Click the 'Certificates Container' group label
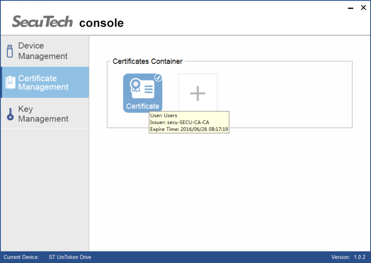Viewport: 371px width, 263px height. tap(147, 61)
